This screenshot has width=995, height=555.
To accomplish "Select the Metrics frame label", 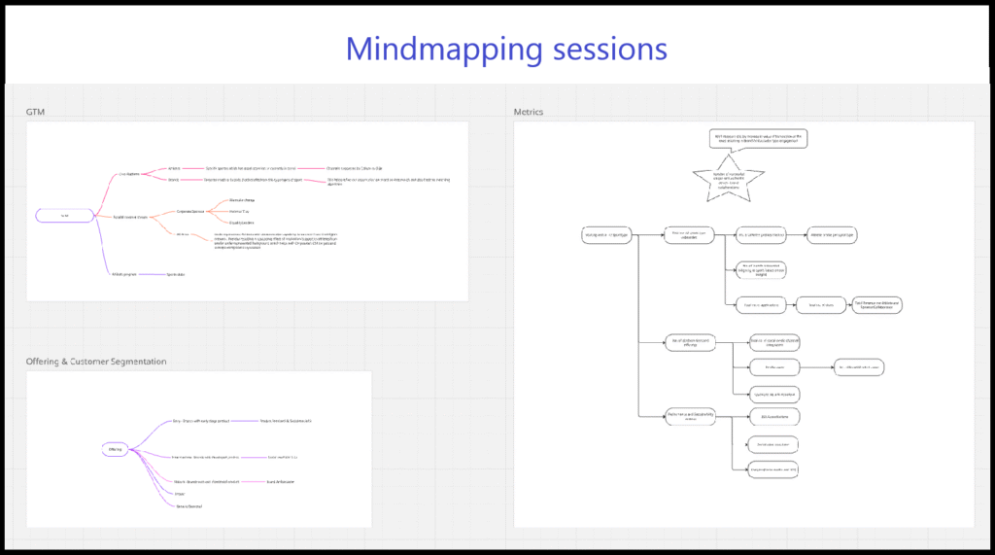I will tap(529, 112).
